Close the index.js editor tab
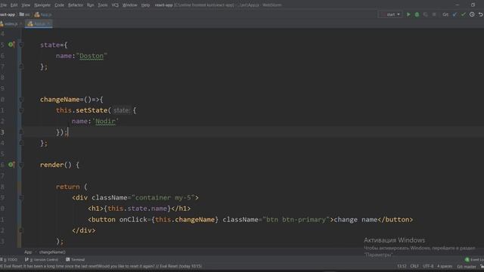The width and height of the screenshot is (484, 272). tap(21, 23)
